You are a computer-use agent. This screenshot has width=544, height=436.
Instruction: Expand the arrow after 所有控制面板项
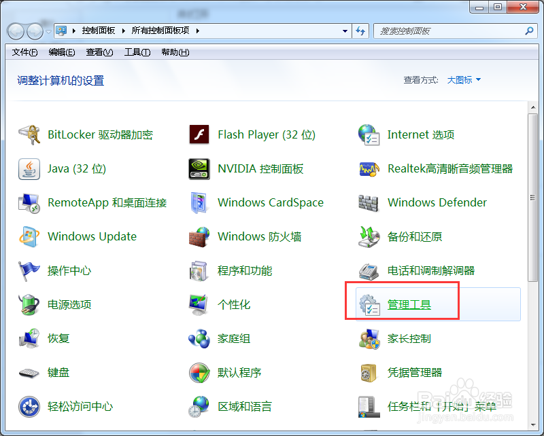pos(198,31)
